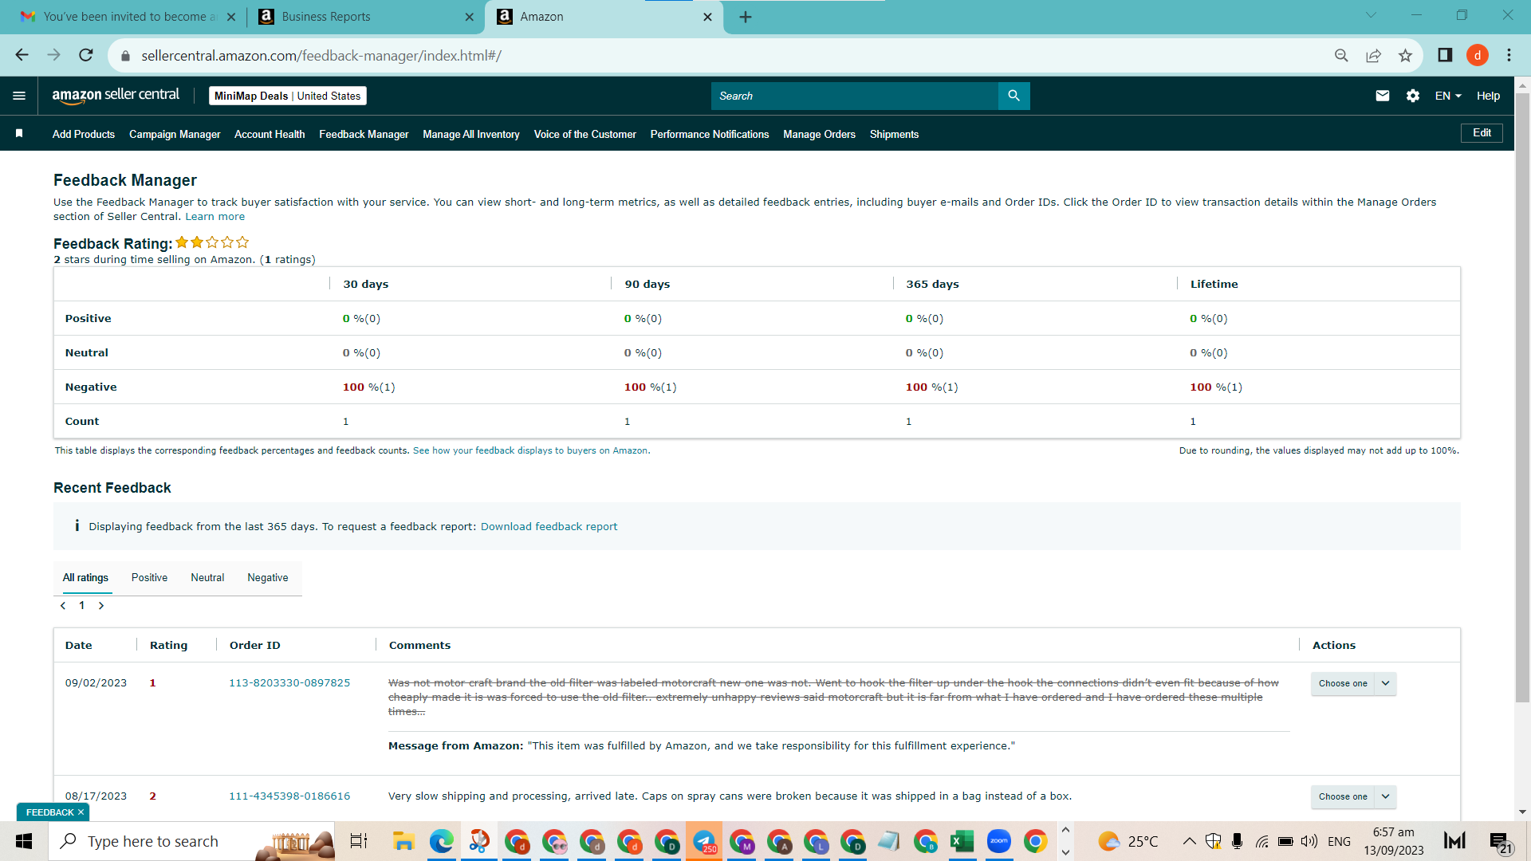Switch to the Gmail invitation browser tab
This screenshot has width=1531, height=861.
pyautogui.click(x=128, y=17)
